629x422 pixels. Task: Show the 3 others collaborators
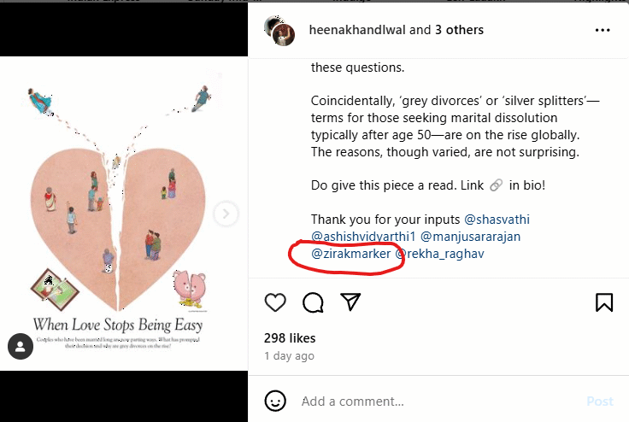pyautogui.click(x=459, y=30)
